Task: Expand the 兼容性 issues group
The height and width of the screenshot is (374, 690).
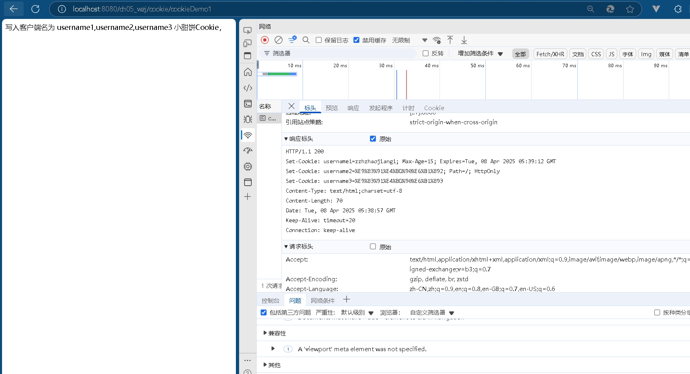Action: tap(265, 333)
